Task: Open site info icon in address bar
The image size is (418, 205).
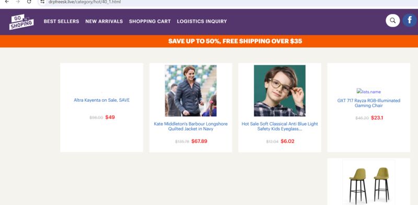Action: (x=42, y=2)
